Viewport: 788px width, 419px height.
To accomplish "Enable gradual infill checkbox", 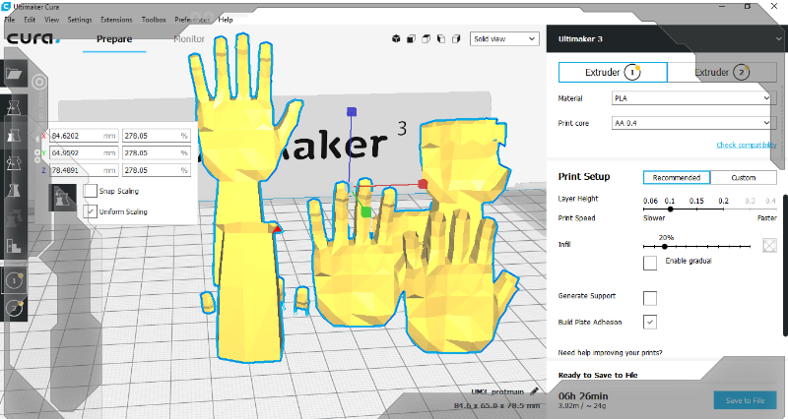I will tap(650, 263).
